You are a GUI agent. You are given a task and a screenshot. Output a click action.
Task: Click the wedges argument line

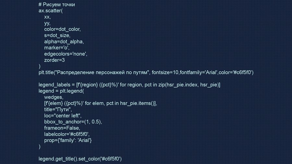point(54,97)
